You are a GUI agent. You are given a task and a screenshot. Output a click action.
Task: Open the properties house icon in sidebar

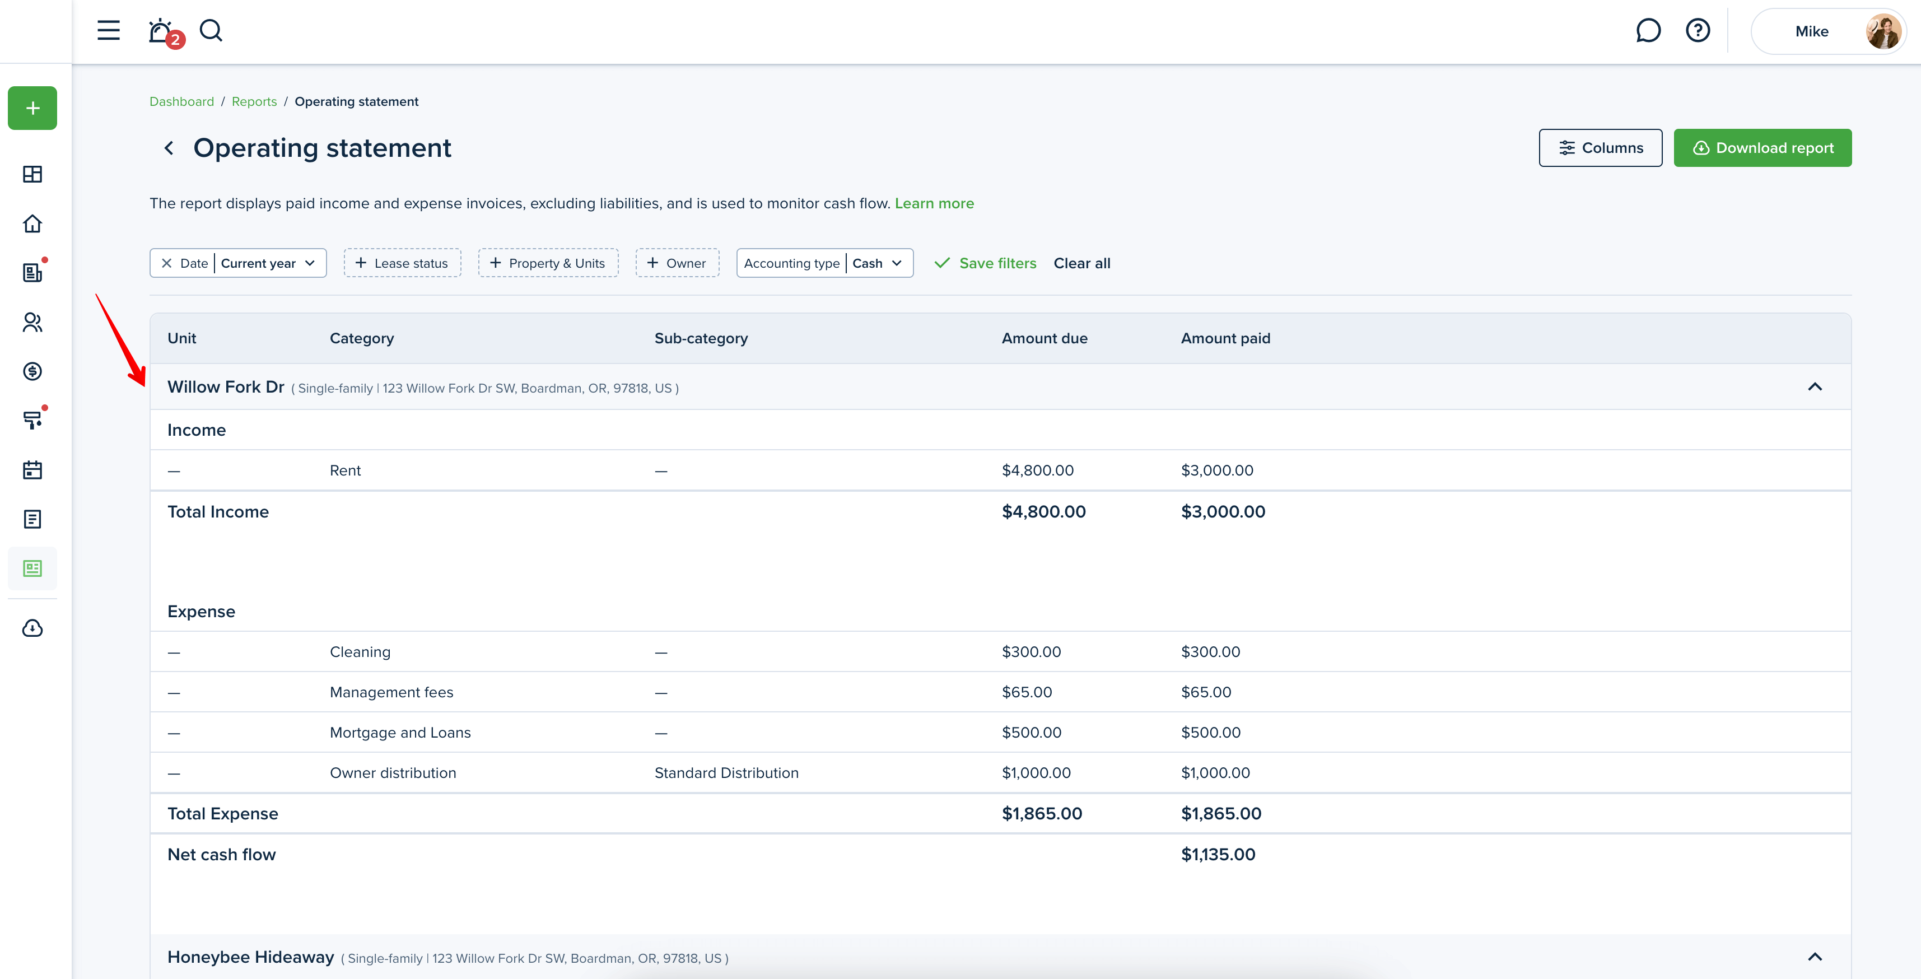[33, 223]
